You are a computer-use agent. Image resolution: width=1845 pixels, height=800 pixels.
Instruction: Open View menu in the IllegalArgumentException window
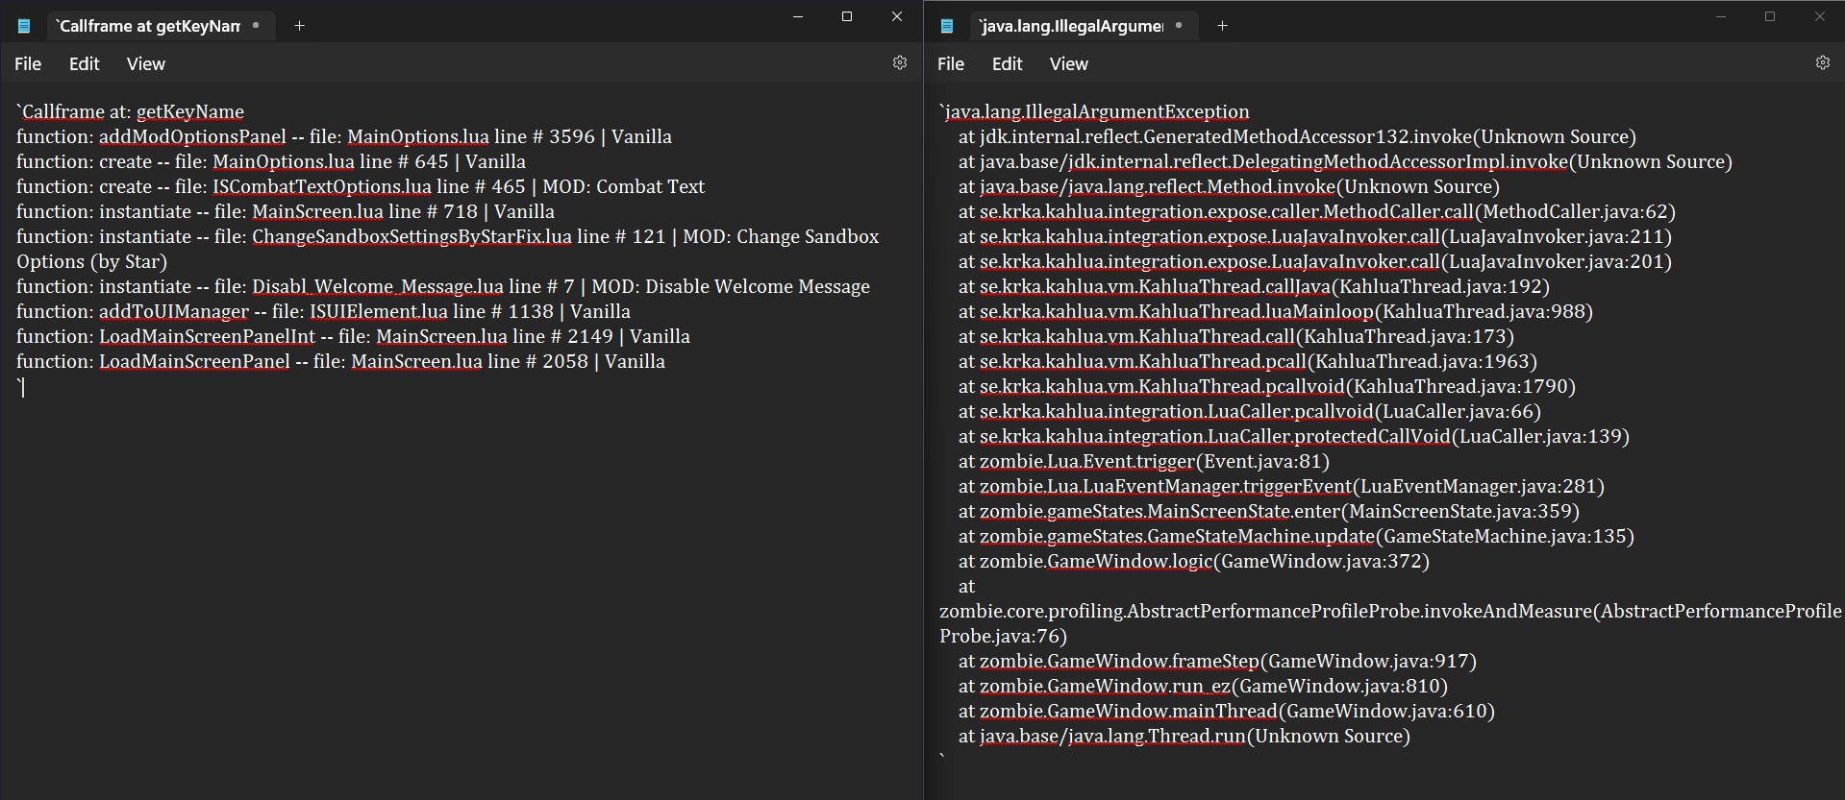click(1069, 63)
